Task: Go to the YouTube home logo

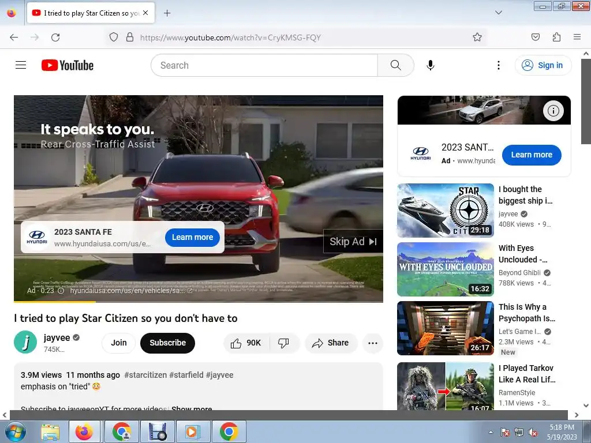Action: point(68,65)
